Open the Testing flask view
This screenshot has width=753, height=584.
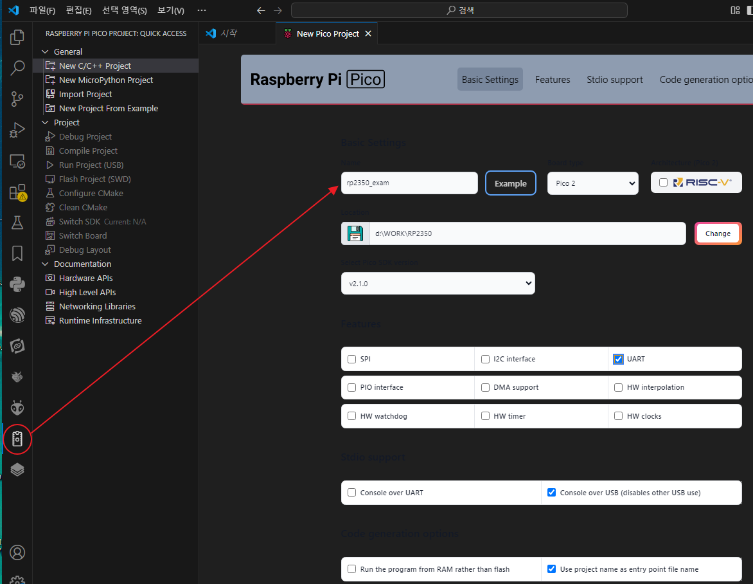(17, 223)
